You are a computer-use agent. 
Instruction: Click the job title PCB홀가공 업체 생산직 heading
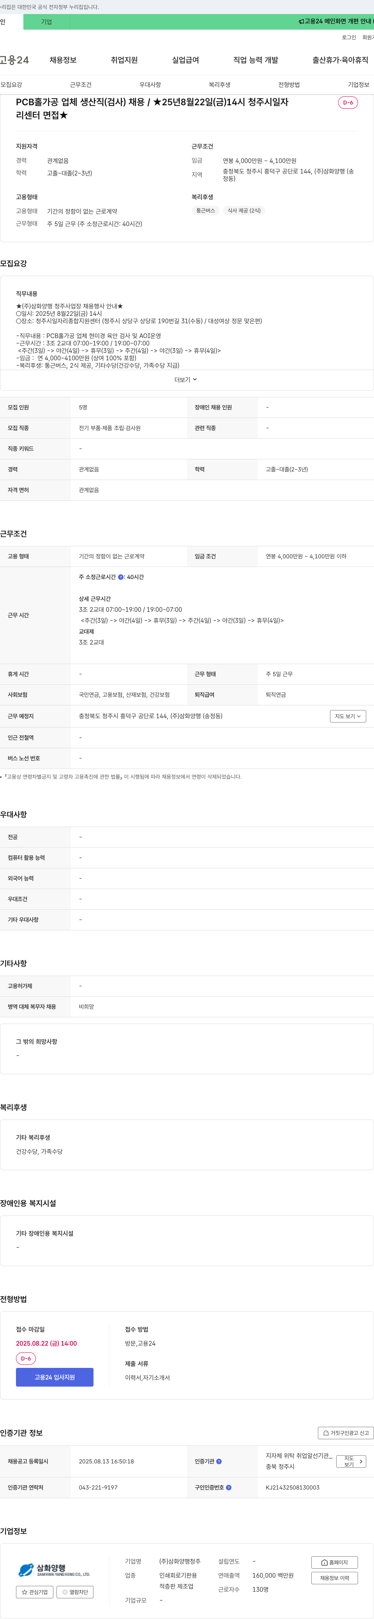pyautogui.click(x=152, y=109)
